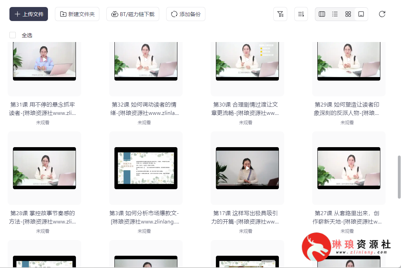401x268 pixels.
Task: Open the 第32课 video thumbnail
Action: 146,61
